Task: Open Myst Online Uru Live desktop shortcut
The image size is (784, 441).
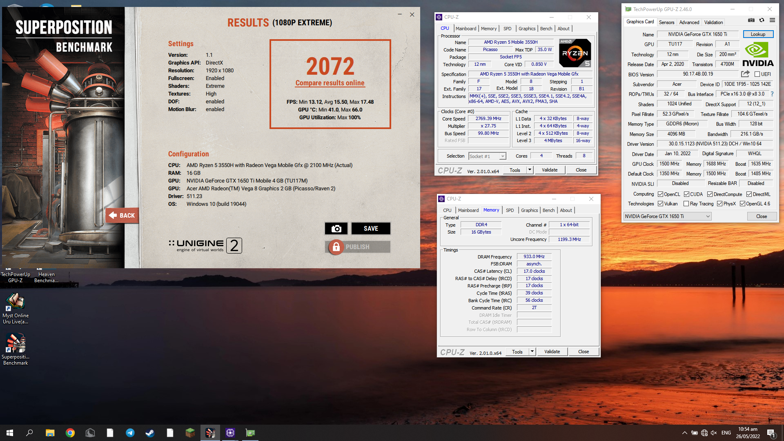Action: [16, 308]
